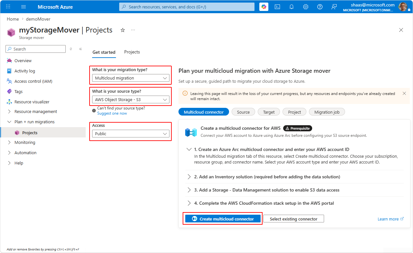Go to Home breadcrumb

click(13, 19)
